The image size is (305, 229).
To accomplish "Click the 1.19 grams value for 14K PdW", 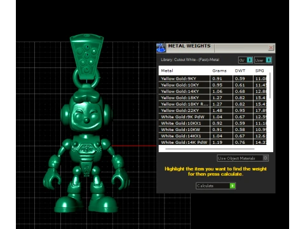I will click(217, 142).
